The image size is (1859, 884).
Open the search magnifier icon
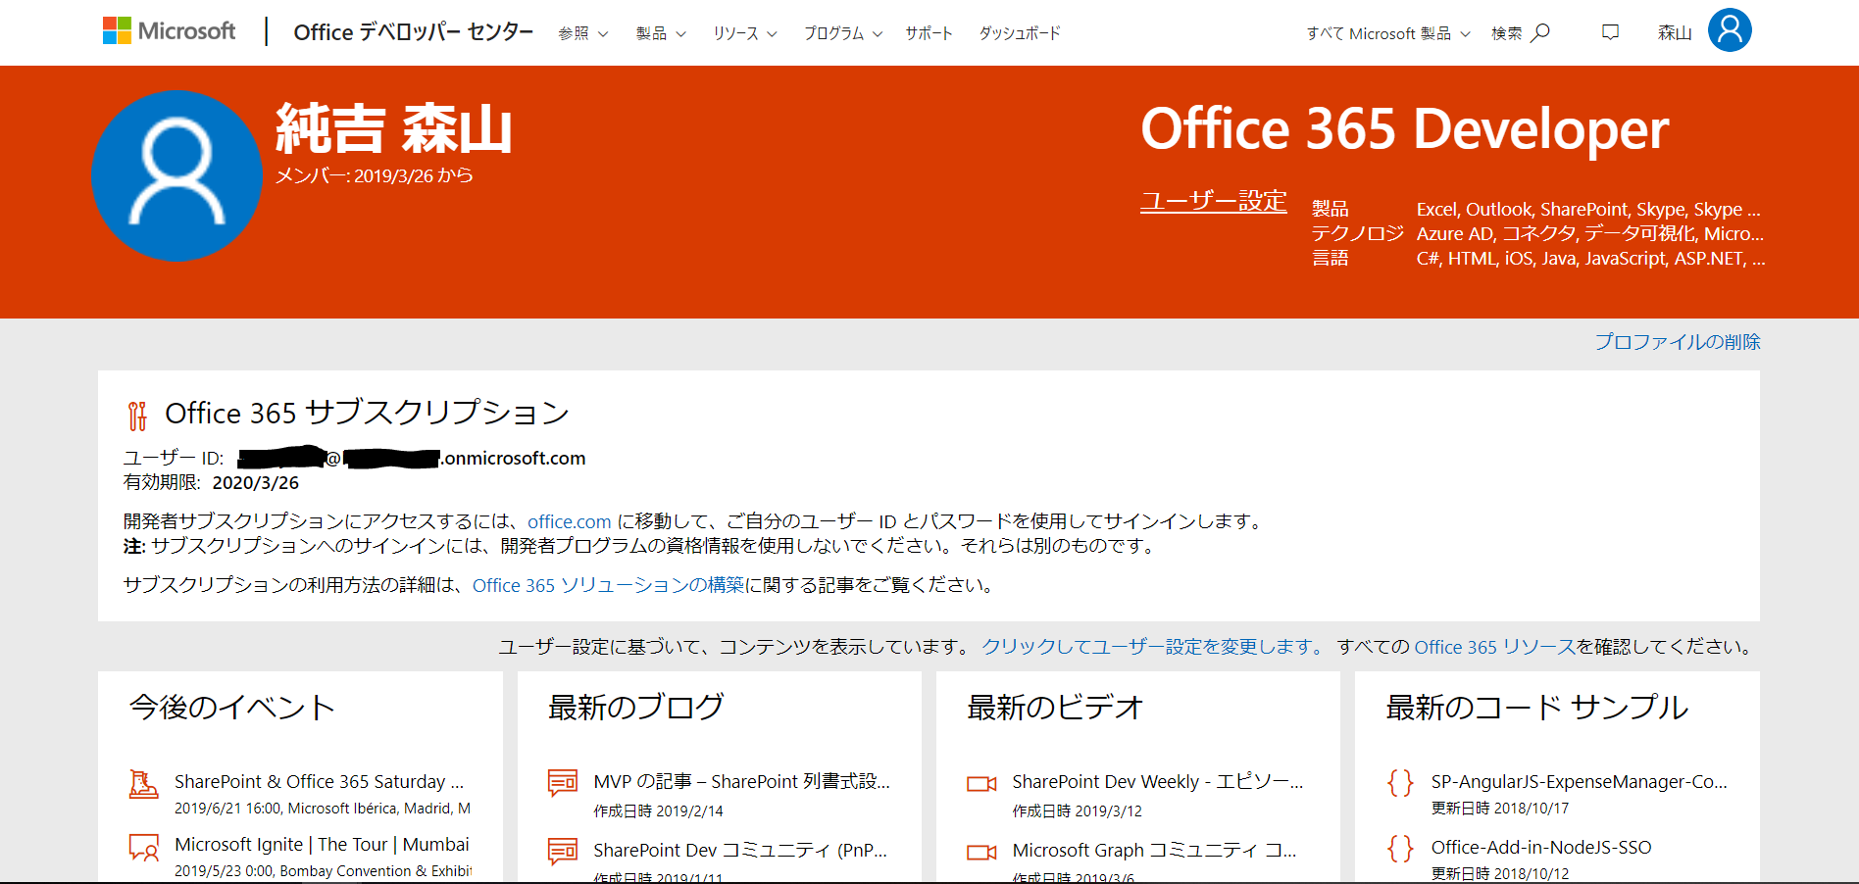click(x=1540, y=32)
